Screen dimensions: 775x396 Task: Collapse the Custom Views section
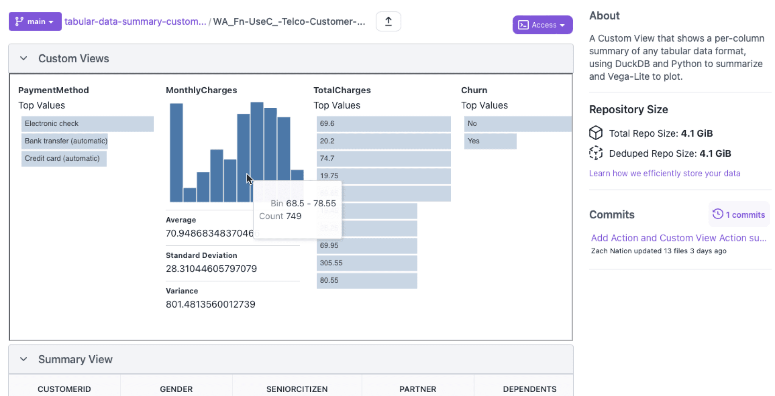point(23,58)
